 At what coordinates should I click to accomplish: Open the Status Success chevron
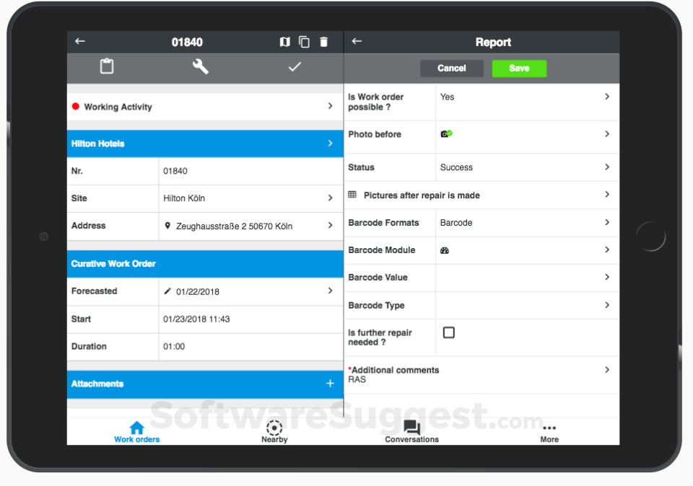(x=607, y=167)
